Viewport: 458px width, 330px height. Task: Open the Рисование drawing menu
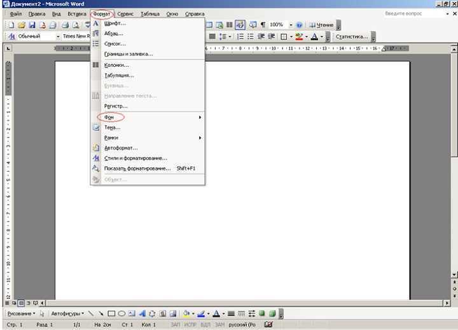(x=22, y=313)
